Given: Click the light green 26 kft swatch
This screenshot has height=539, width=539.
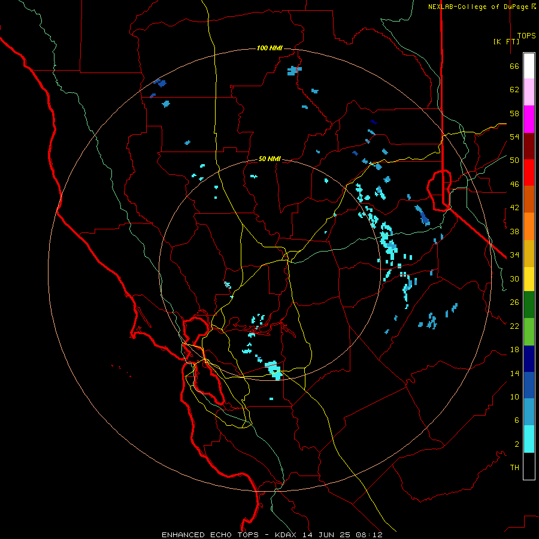Looking at the screenshot, I should point(529,332).
